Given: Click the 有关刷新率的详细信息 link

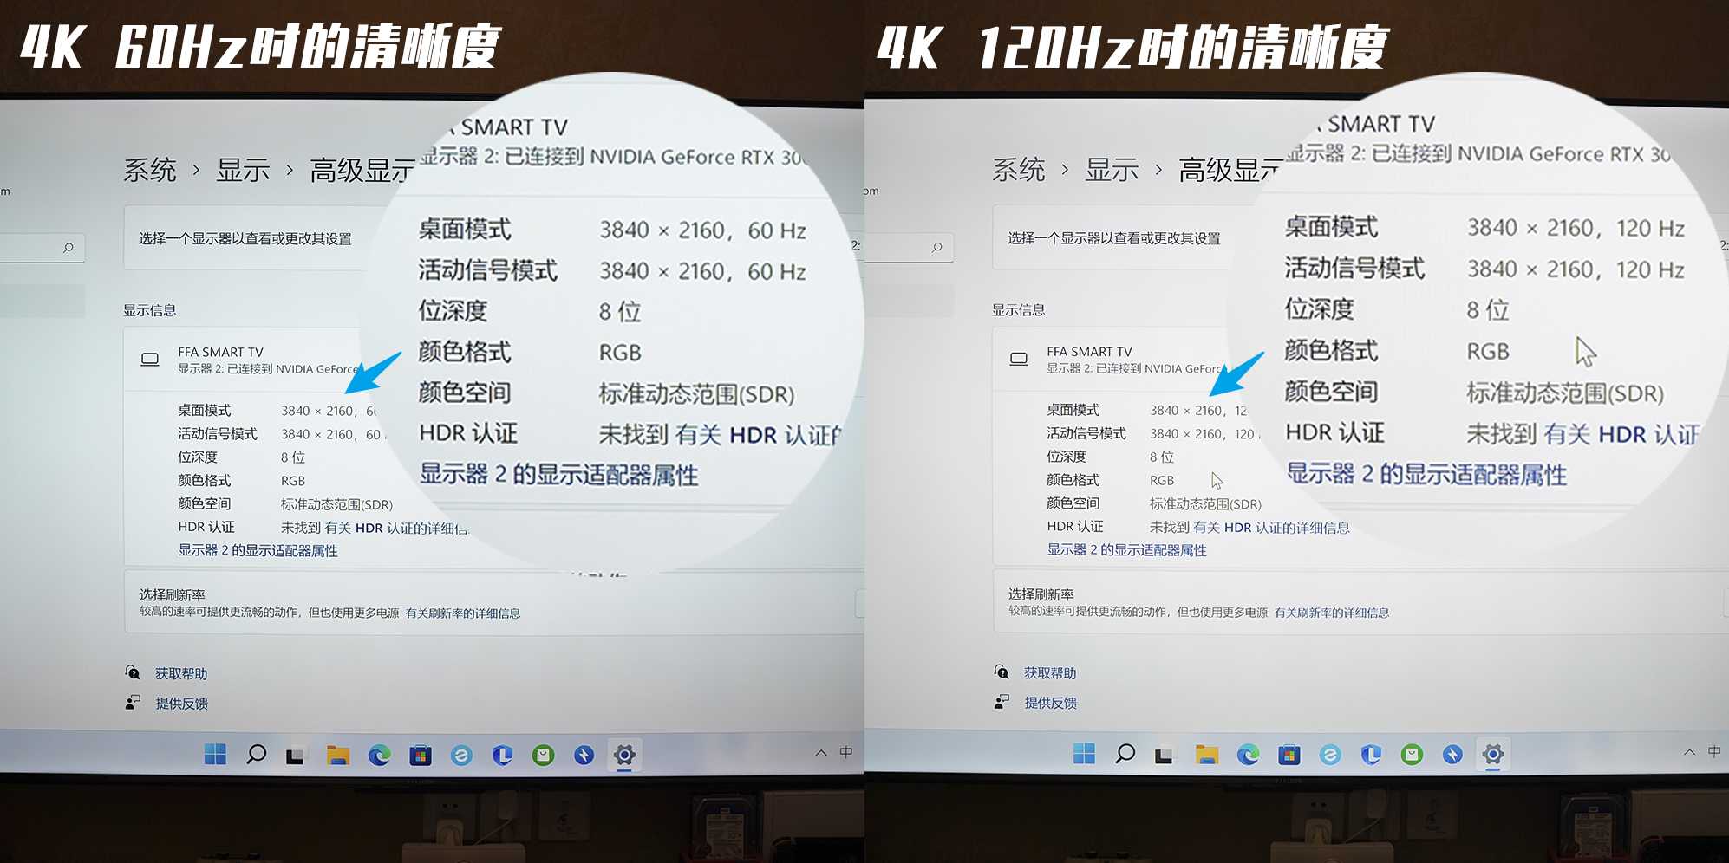Looking at the screenshot, I should point(465,613).
